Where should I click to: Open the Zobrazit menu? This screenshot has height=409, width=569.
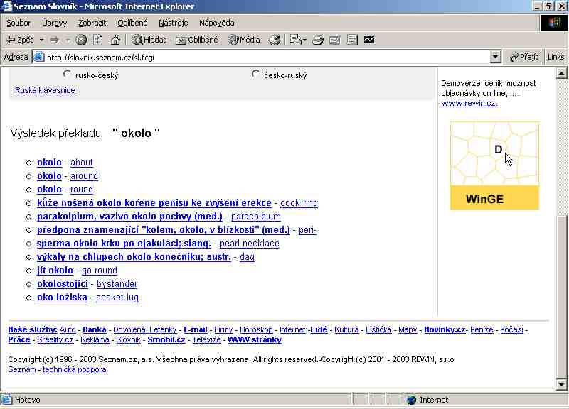pyautogui.click(x=92, y=23)
